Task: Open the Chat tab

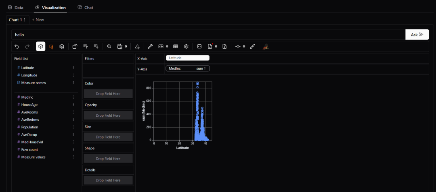Action: [x=85, y=8]
